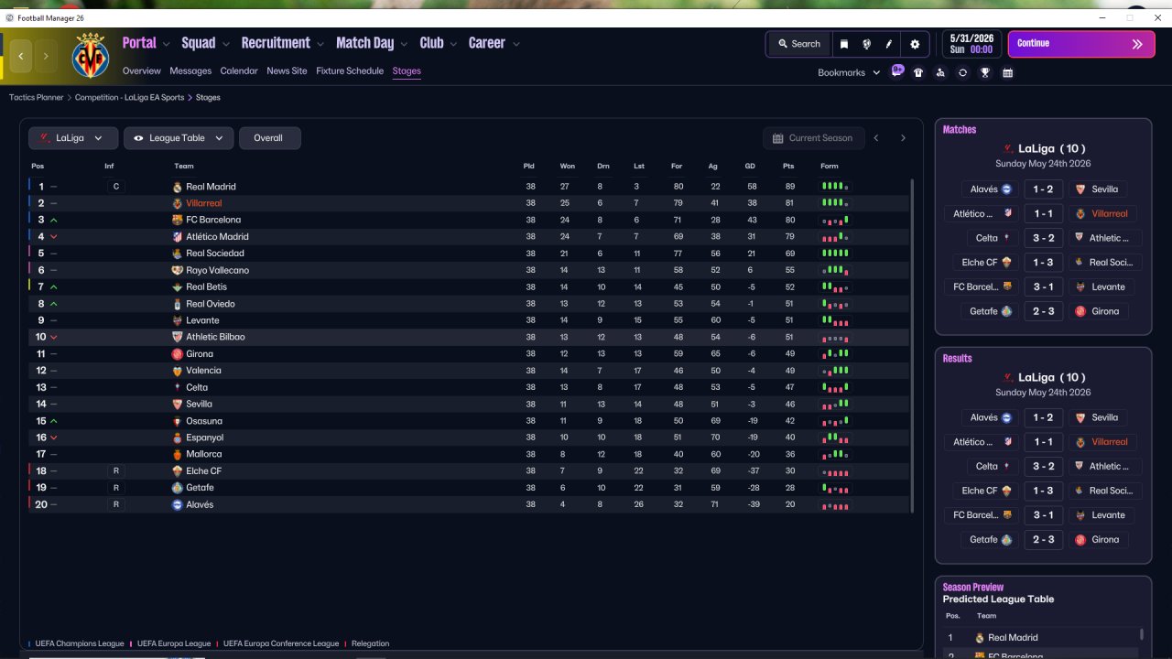The image size is (1172, 659).
Task: Open the Calendar tab
Action: [x=239, y=70]
